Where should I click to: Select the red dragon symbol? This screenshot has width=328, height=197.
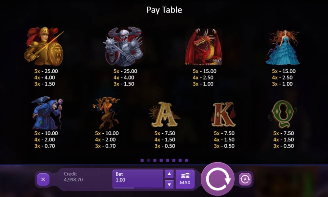tap(203, 47)
